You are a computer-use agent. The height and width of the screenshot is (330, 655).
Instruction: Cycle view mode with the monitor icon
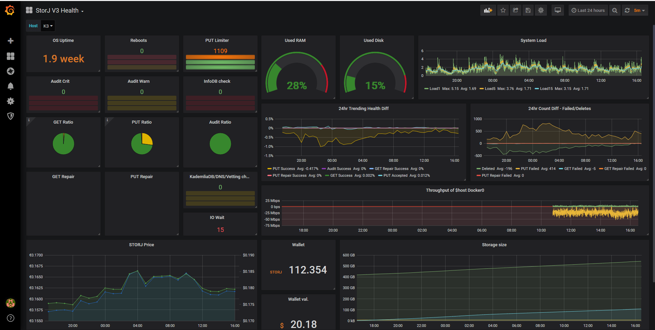(557, 10)
